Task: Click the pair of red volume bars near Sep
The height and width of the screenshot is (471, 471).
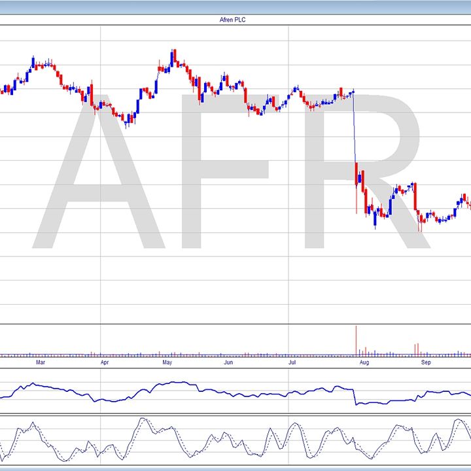Action: 415,349
